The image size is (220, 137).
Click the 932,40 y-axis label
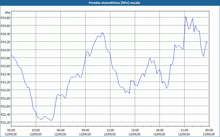[5, 114]
